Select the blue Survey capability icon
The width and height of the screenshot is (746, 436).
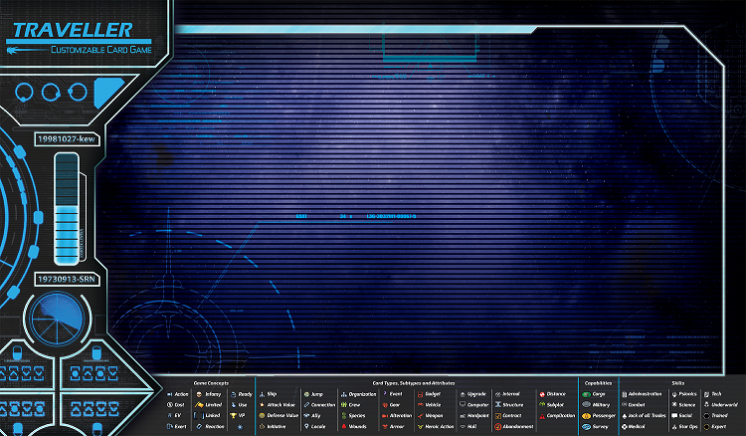coord(587,427)
